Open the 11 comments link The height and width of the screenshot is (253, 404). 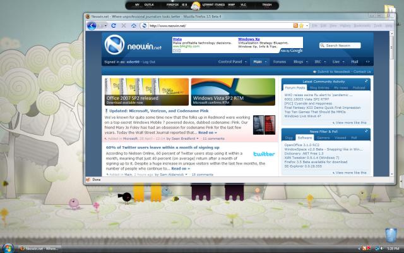point(213,139)
